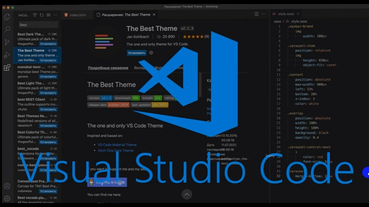Click the five-star rating (9)
Screen dimensions: 369x207
pos(196,37)
